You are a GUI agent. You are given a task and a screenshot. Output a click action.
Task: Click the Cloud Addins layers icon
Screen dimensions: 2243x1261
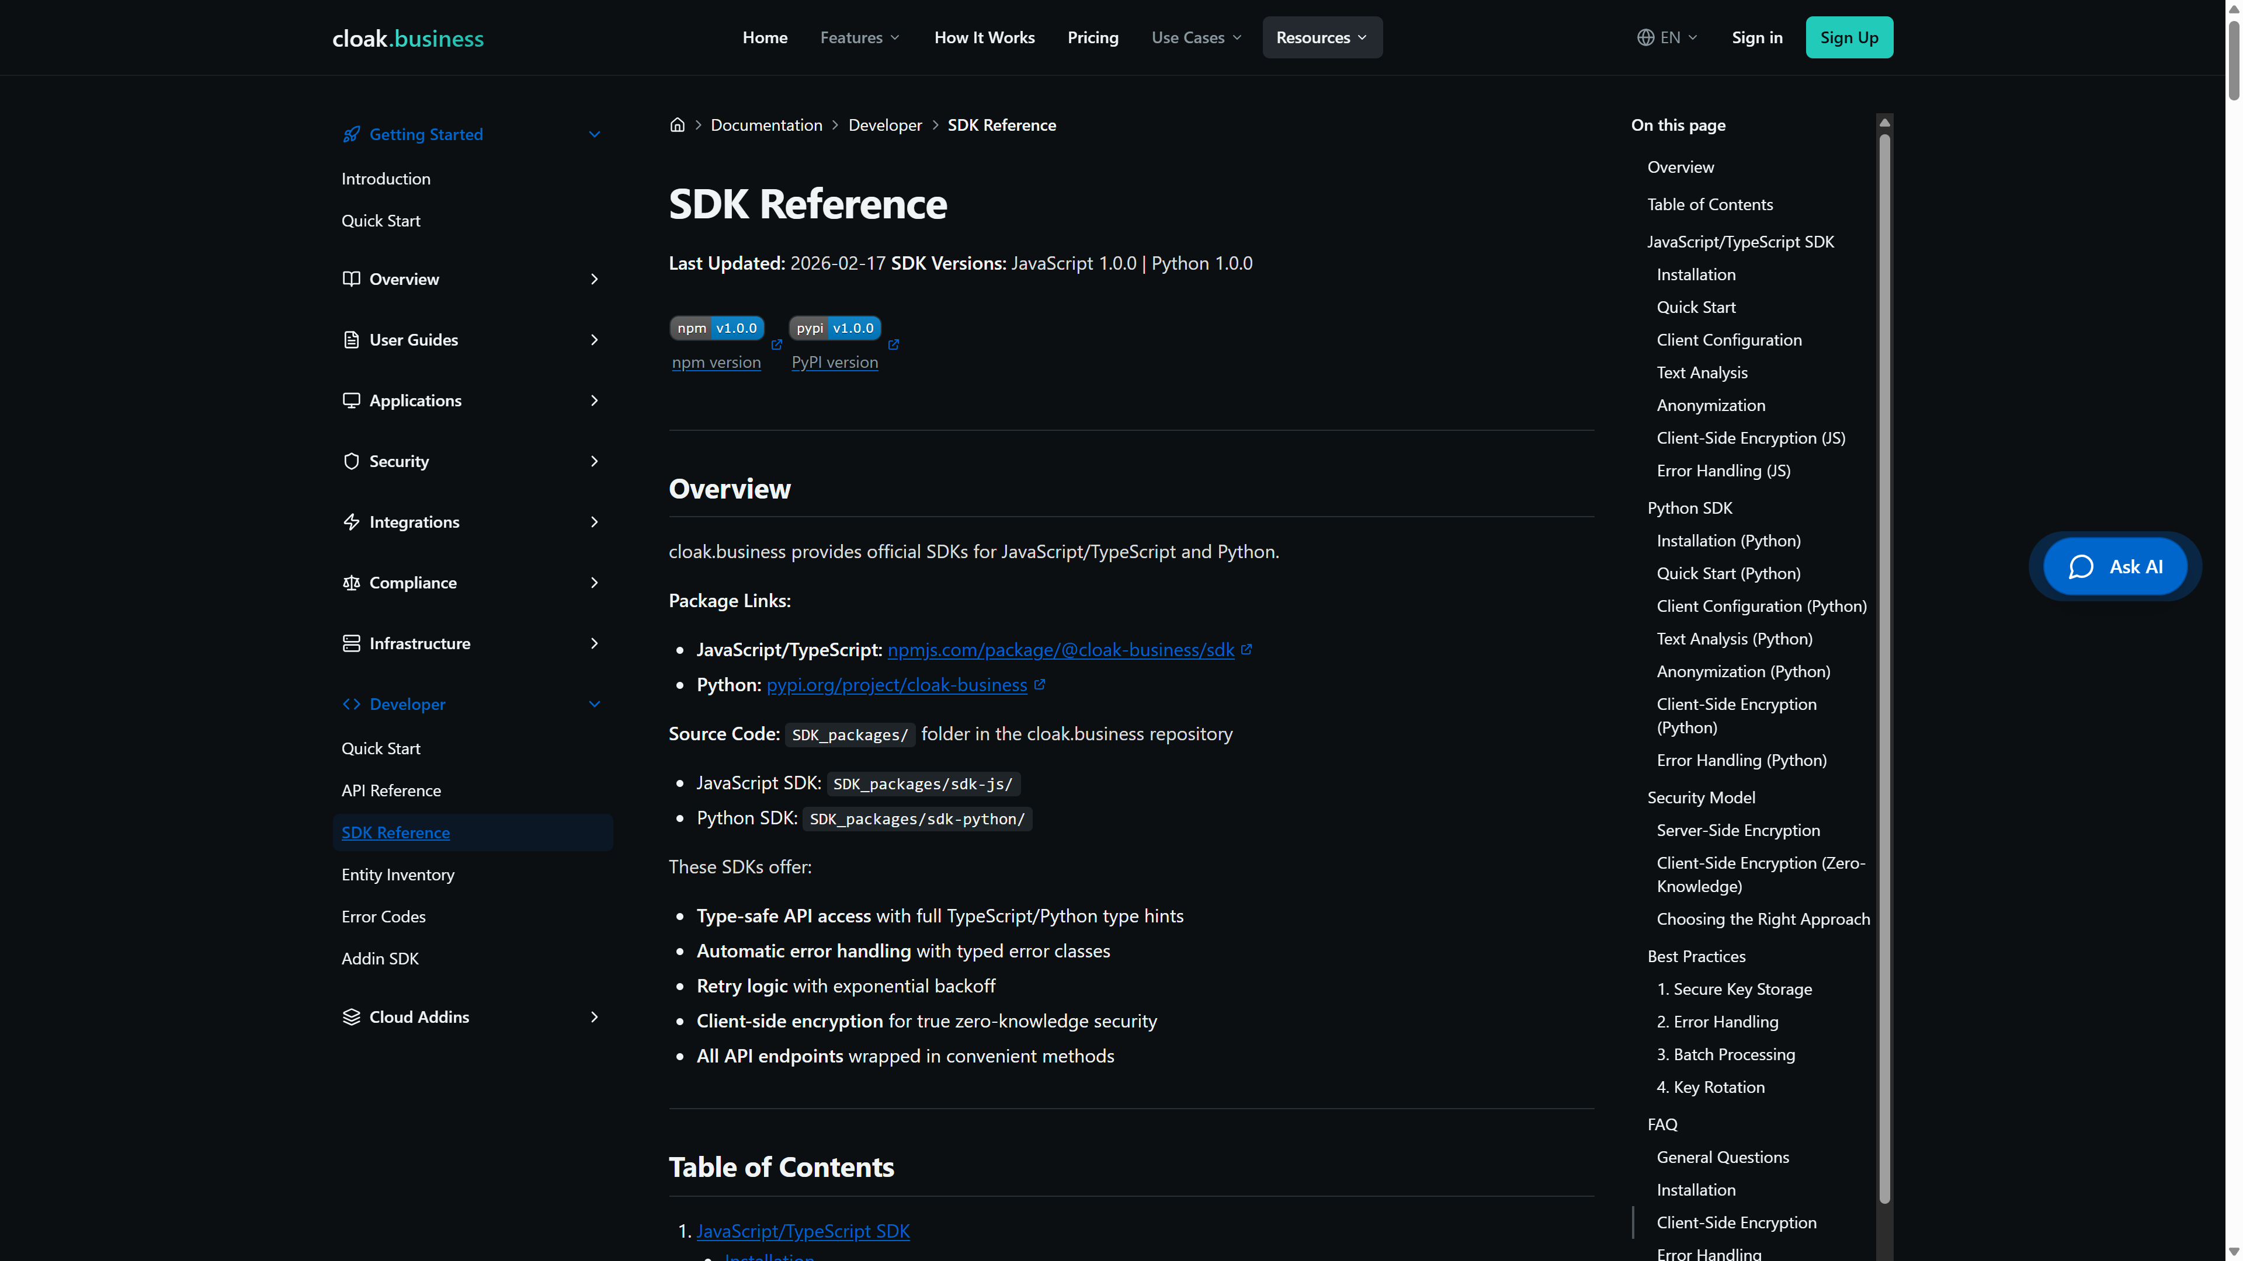pyautogui.click(x=351, y=1016)
